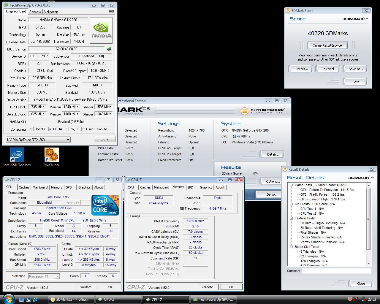380x304 pixels.
Task: Collapse the Batch Size Tests tree node
Action: click(292, 247)
